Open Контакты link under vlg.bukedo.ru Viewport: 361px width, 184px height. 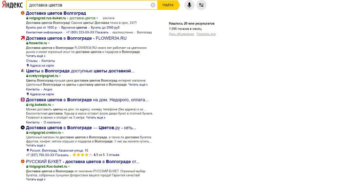coord(33,122)
